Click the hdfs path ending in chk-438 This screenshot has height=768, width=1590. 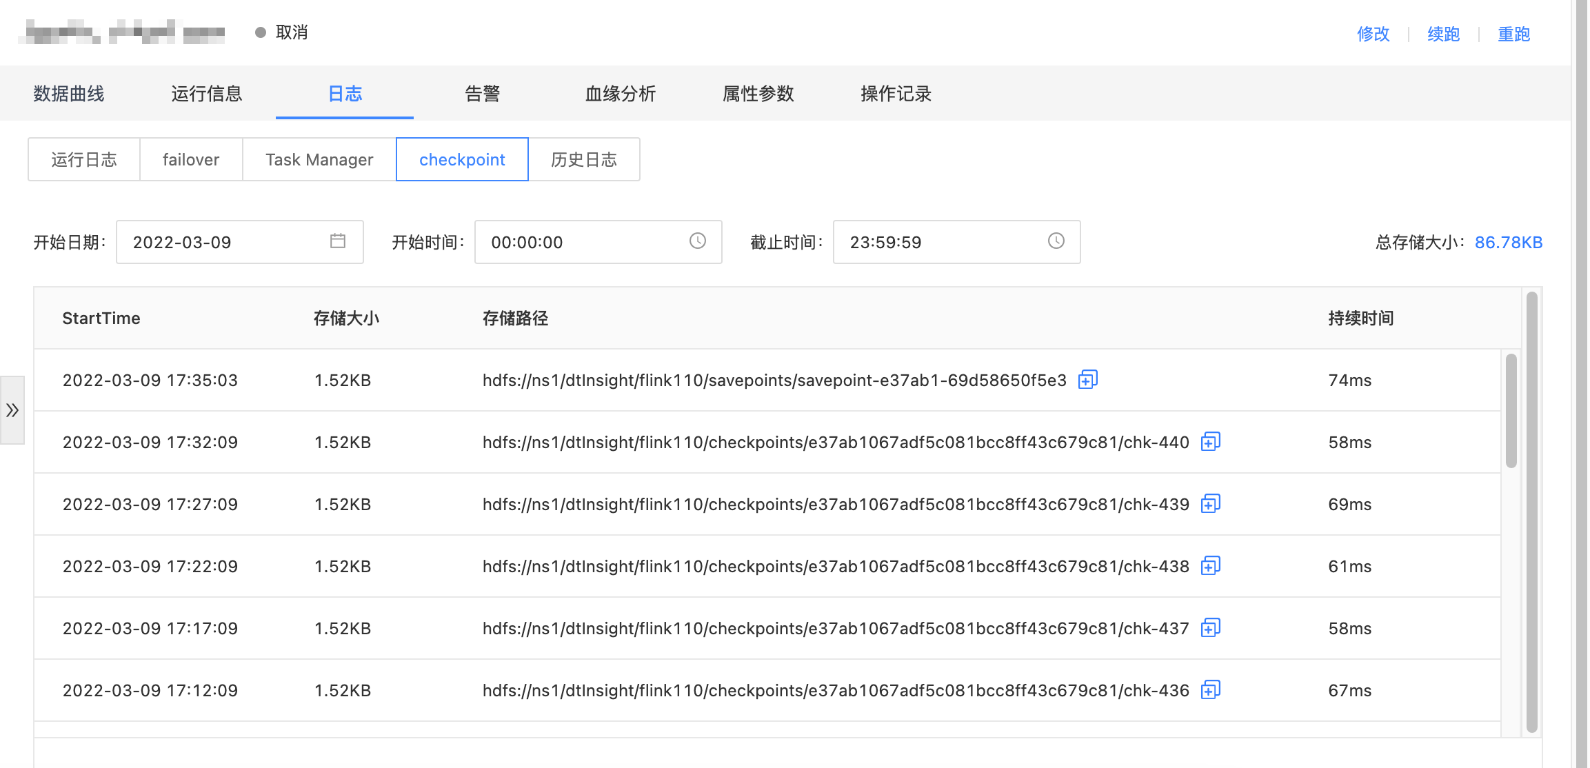[836, 566]
